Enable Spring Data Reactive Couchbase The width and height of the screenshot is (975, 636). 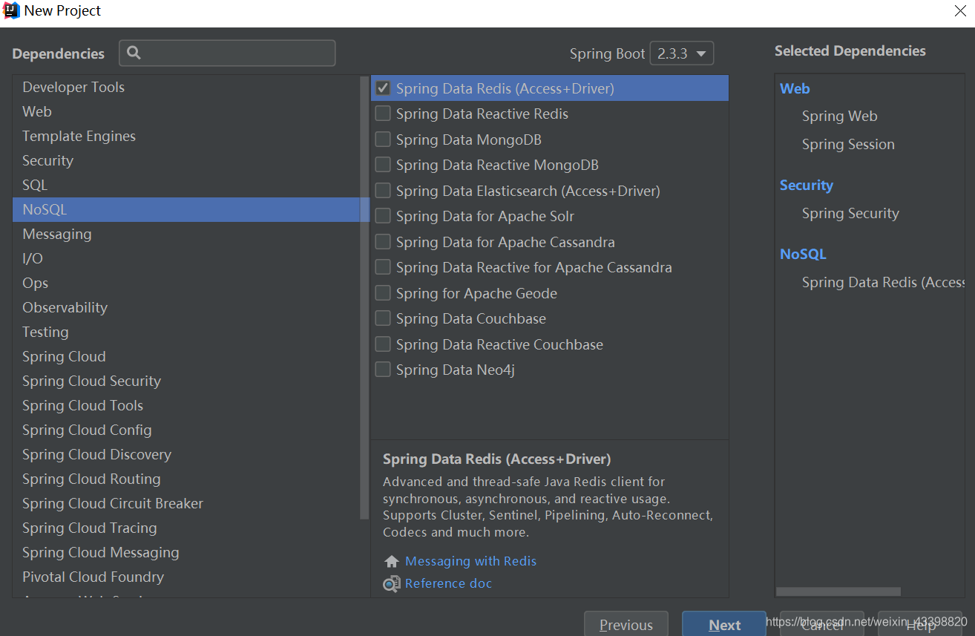tap(383, 344)
